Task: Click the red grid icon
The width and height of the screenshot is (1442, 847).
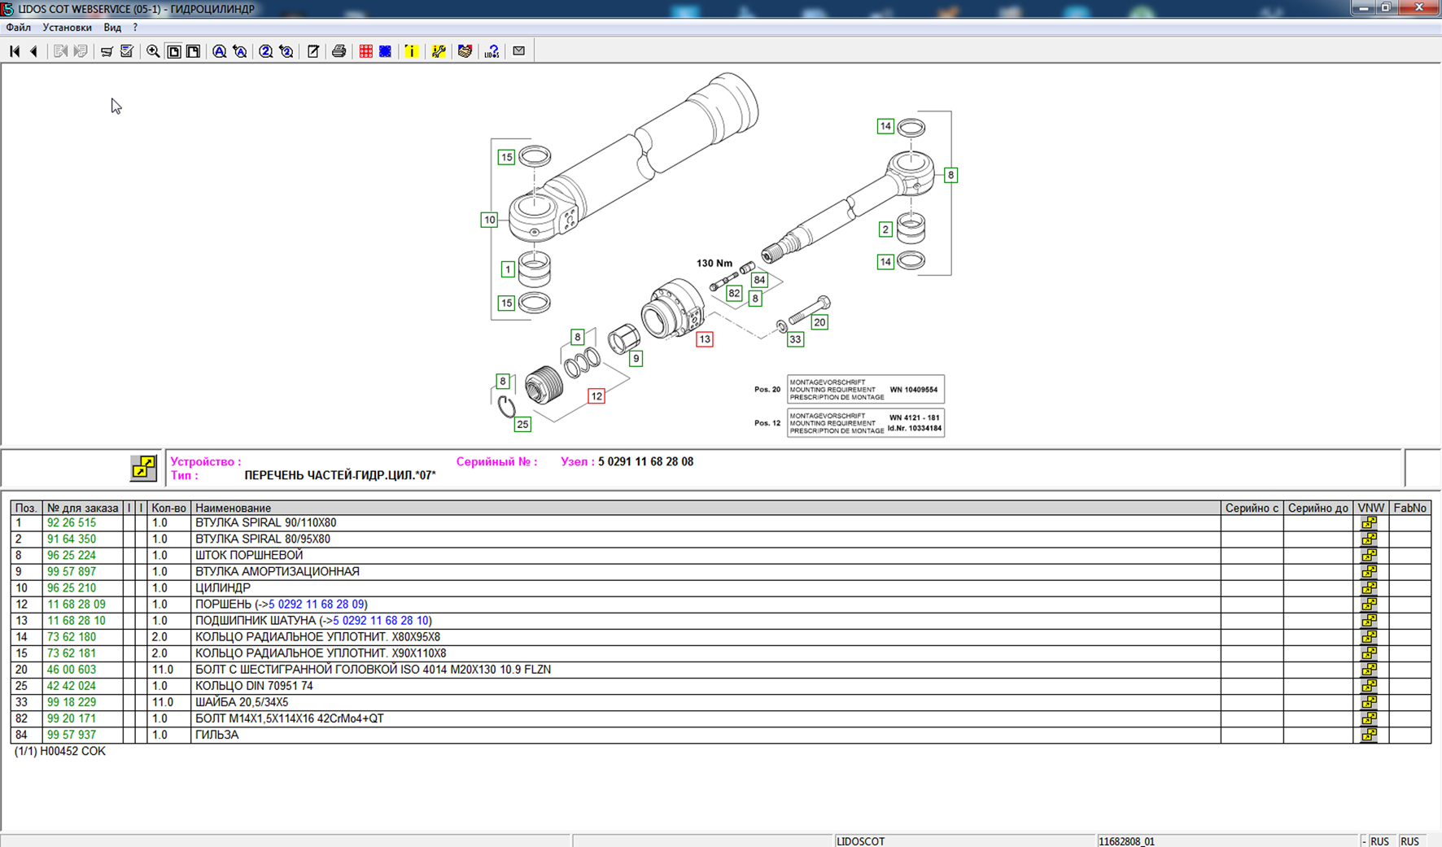Action: coord(365,51)
